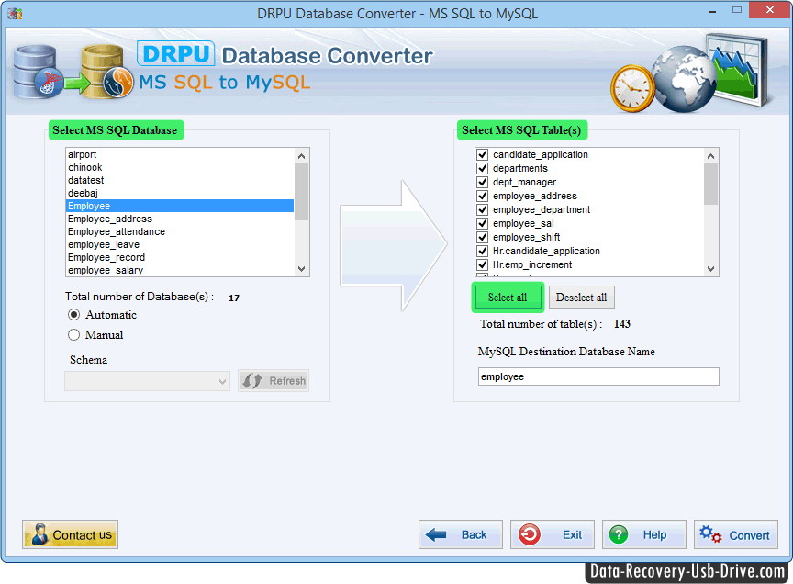Click the red Exit icon
Screen dimensions: 793x584
coord(529,534)
